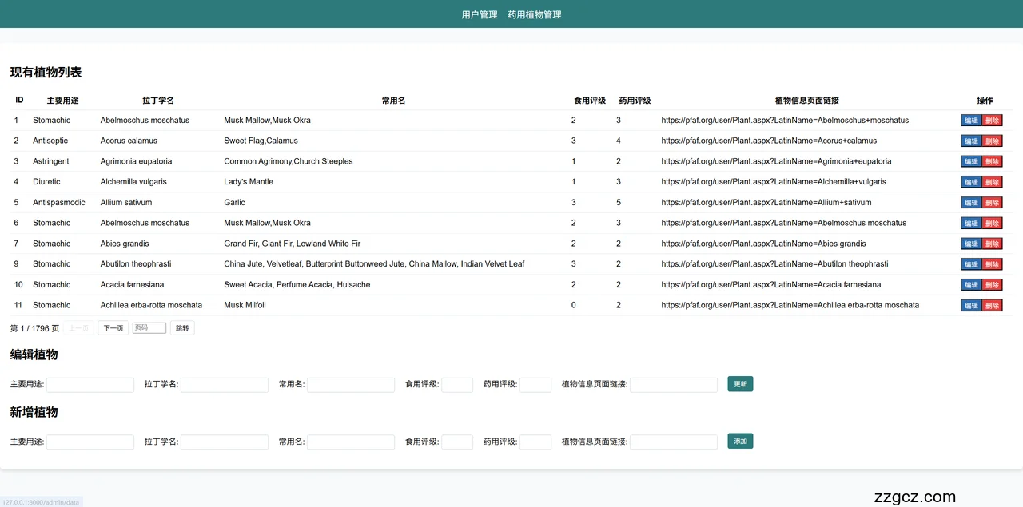
Task: Click 主要用途 field in 编辑植物 section
Action: (90, 385)
